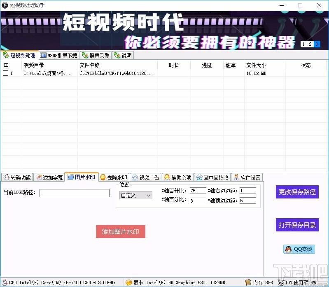Viewport: 329px width, 287px height.
Task: Click the grid icon on M3U8批量下载 tab
Action: (x=43, y=55)
